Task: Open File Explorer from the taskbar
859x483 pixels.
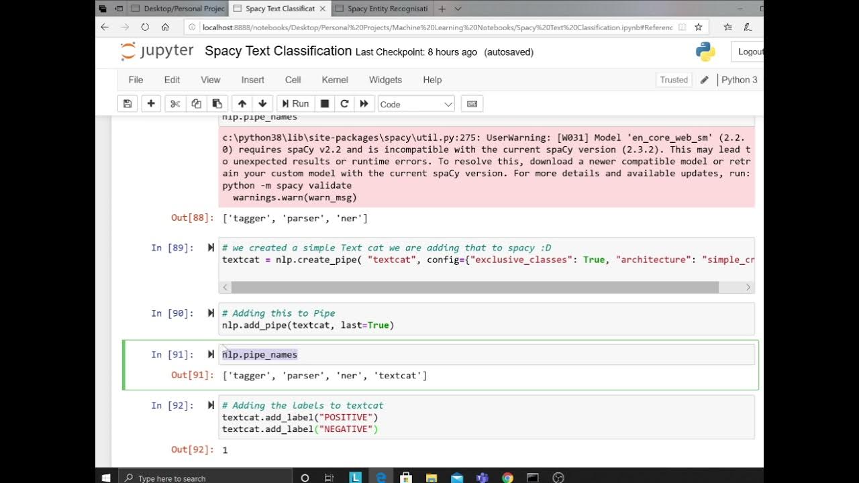Action: (432, 478)
